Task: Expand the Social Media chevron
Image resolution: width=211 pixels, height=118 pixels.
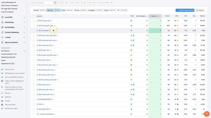Action: point(24,27)
